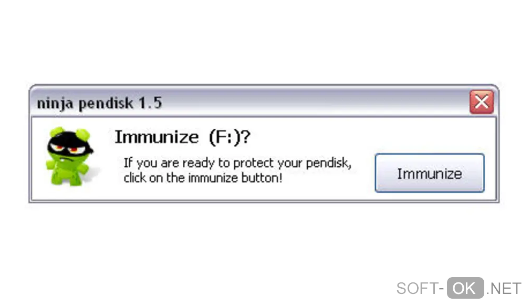
Task: Click the mascot's left green ear
Action: [56, 131]
